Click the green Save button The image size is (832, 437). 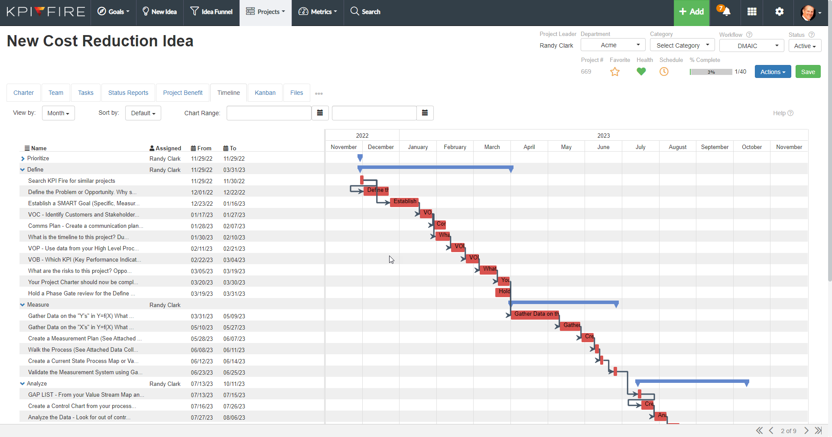point(808,71)
